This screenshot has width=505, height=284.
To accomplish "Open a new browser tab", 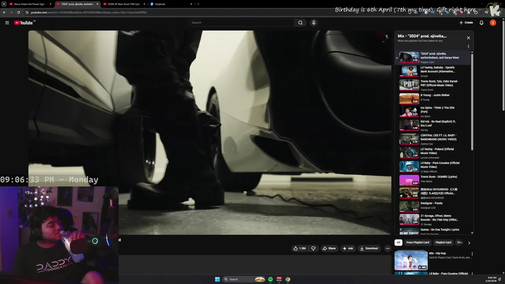I will click(198, 4).
